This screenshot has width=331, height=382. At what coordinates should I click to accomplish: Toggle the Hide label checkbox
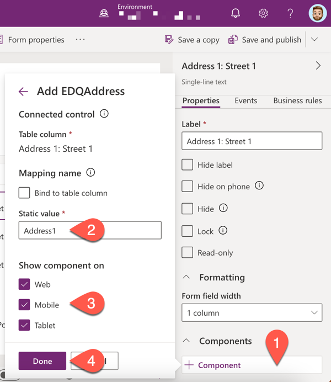point(188,165)
